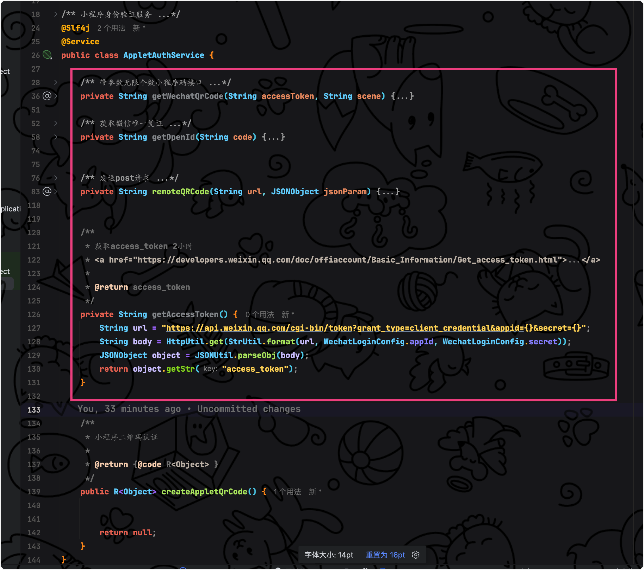Unfold the WeChat credential Javadoc chevron
The image size is (644, 570).
(56, 123)
